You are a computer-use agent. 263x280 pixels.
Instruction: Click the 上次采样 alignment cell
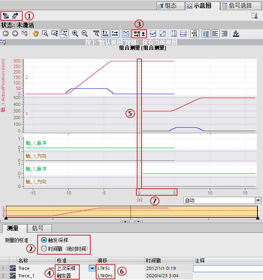pyautogui.click(x=66, y=268)
